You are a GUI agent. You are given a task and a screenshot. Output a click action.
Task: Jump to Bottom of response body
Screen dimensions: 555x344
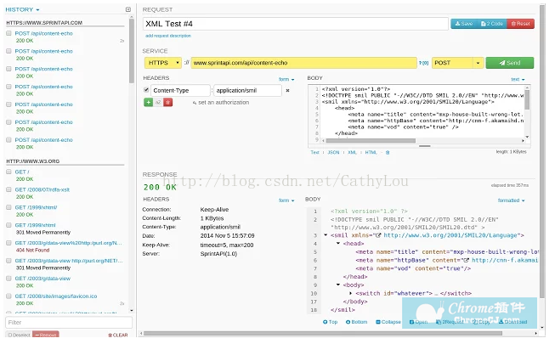[356, 322]
